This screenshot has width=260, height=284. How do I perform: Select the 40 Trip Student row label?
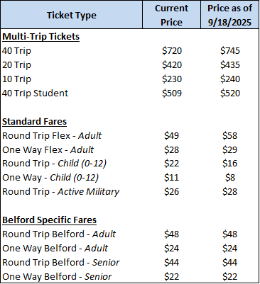[35, 93]
